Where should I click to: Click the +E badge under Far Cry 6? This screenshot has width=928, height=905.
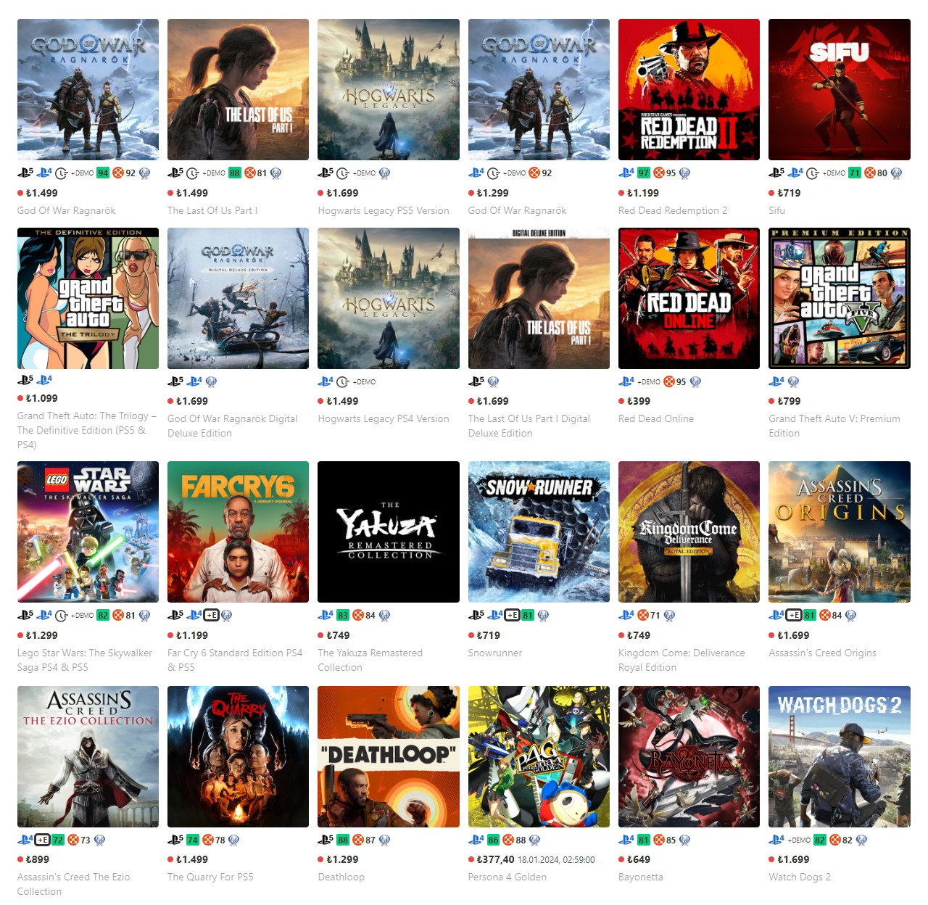click(x=212, y=615)
